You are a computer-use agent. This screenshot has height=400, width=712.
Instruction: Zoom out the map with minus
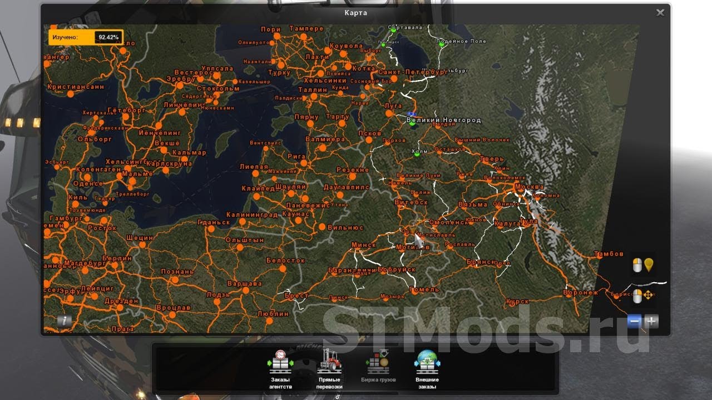tap(634, 321)
